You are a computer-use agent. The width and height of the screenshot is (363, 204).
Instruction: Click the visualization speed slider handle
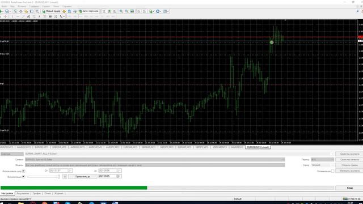point(59,176)
